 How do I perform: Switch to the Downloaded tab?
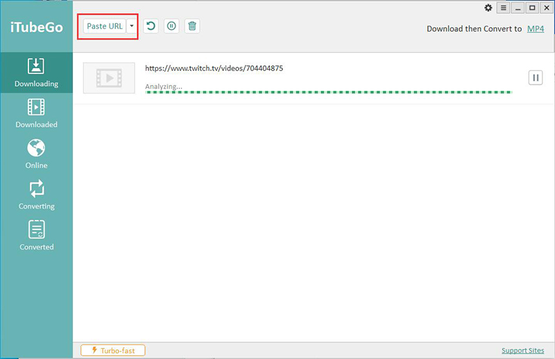pyautogui.click(x=37, y=113)
